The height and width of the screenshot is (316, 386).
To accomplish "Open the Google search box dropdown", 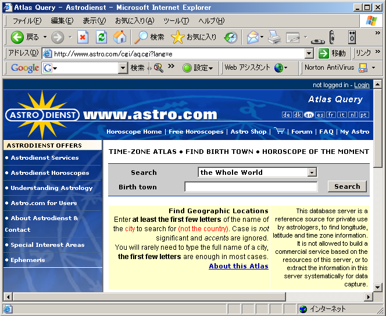I will coord(122,67).
